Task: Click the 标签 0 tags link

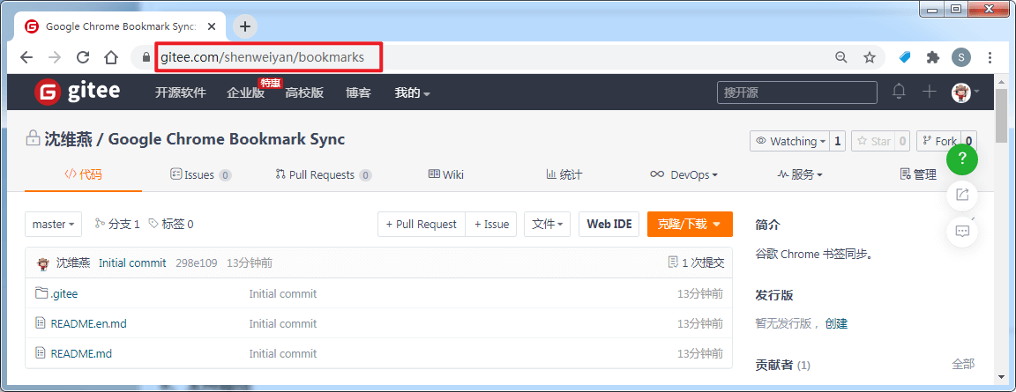Action: [171, 225]
